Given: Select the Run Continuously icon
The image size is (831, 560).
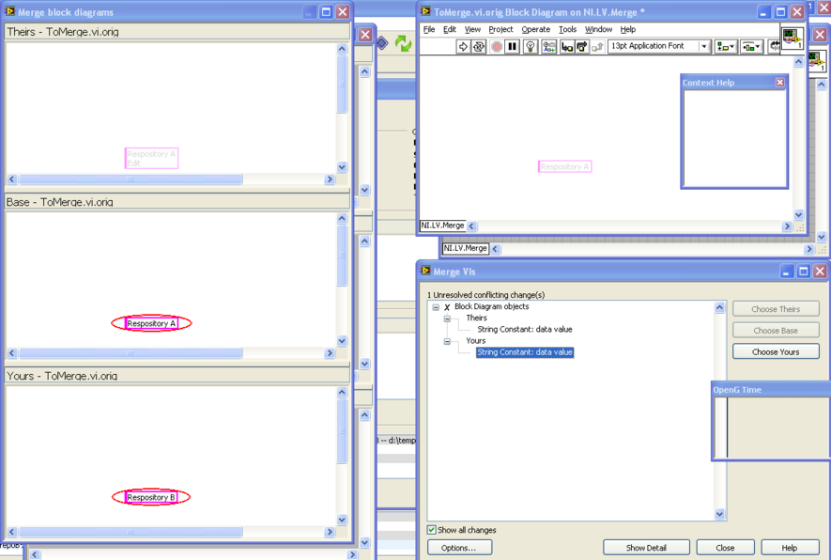Looking at the screenshot, I should click(480, 46).
